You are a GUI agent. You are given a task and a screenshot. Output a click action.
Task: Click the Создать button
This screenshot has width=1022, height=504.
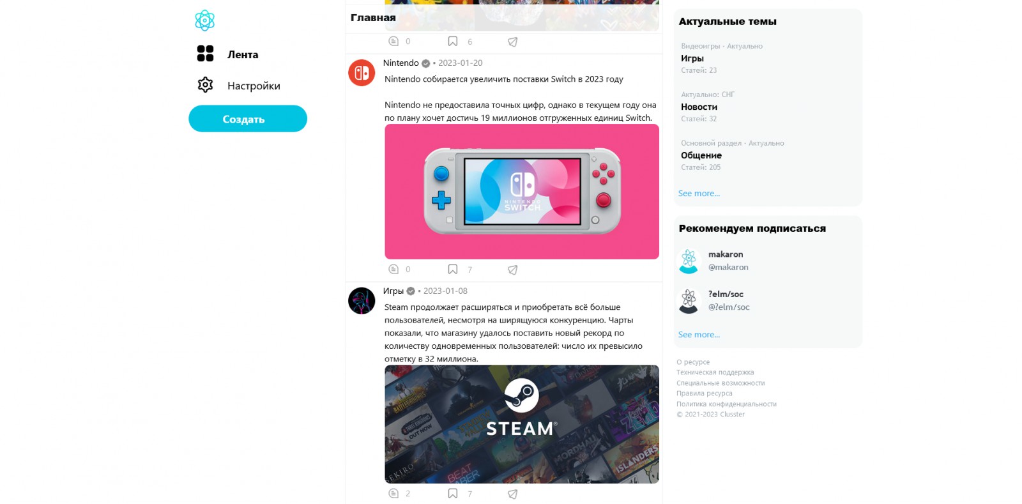point(248,119)
